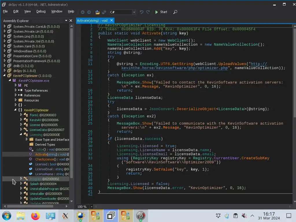Click the Open file folder icon
The width and height of the screenshot is (296, 222).
click(x=97, y=12)
